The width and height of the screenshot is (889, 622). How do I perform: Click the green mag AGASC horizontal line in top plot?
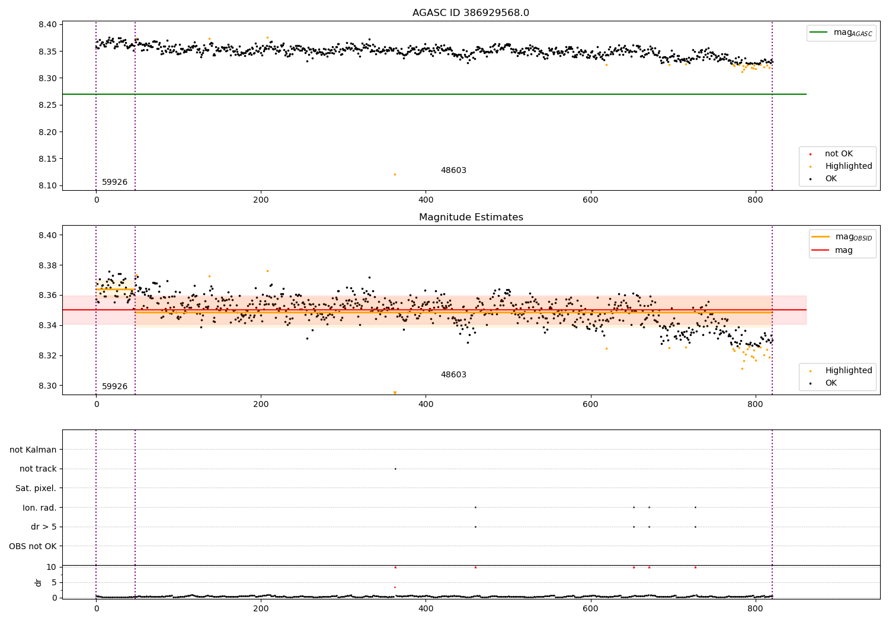[x=434, y=94]
